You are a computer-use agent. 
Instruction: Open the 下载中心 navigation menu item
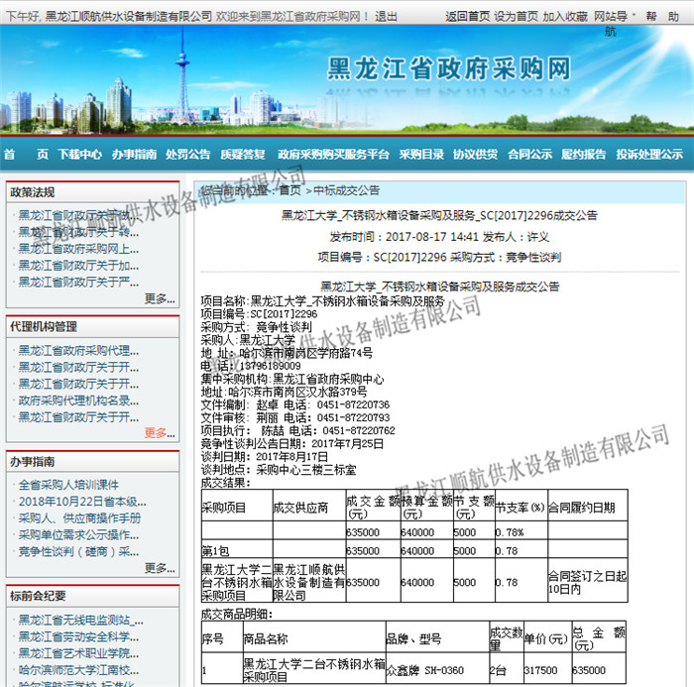[x=79, y=155]
